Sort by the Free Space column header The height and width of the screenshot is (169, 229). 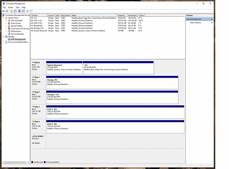(132, 15)
